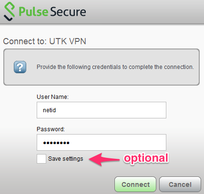Focus the Password input field
The width and height of the screenshot is (204, 194).
pyautogui.click(x=102, y=142)
